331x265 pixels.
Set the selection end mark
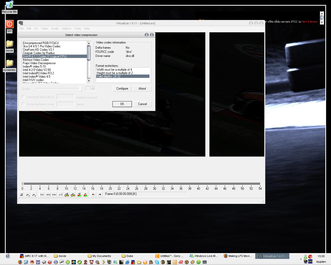pyautogui.click(x=100, y=194)
